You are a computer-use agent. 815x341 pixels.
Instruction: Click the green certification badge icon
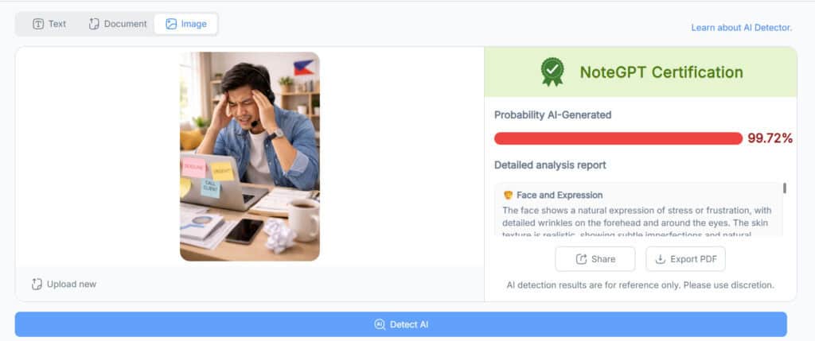pyautogui.click(x=552, y=72)
